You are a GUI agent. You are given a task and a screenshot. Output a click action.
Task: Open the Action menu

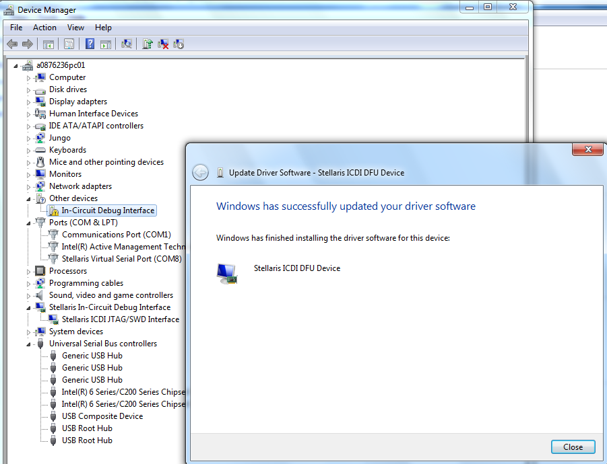point(44,28)
